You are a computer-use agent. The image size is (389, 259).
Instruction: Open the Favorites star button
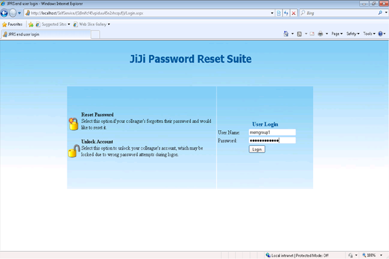coord(12,25)
